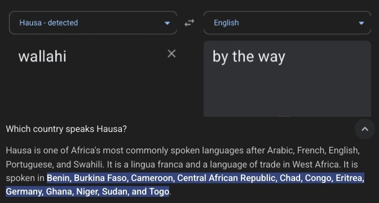Open the "English" target language selector
Screen dimensions: 379x203
click(287, 23)
